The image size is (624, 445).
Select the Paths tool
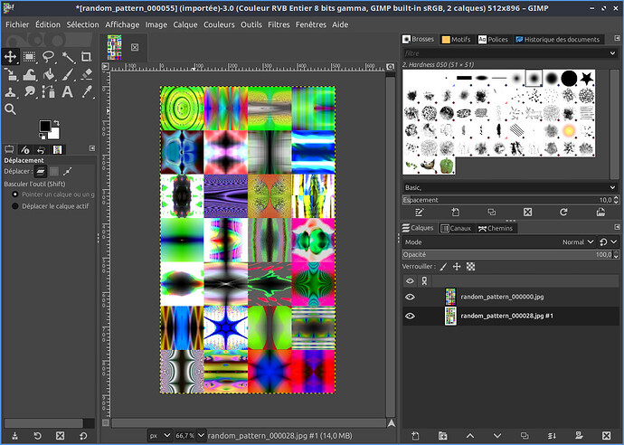coord(49,92)
